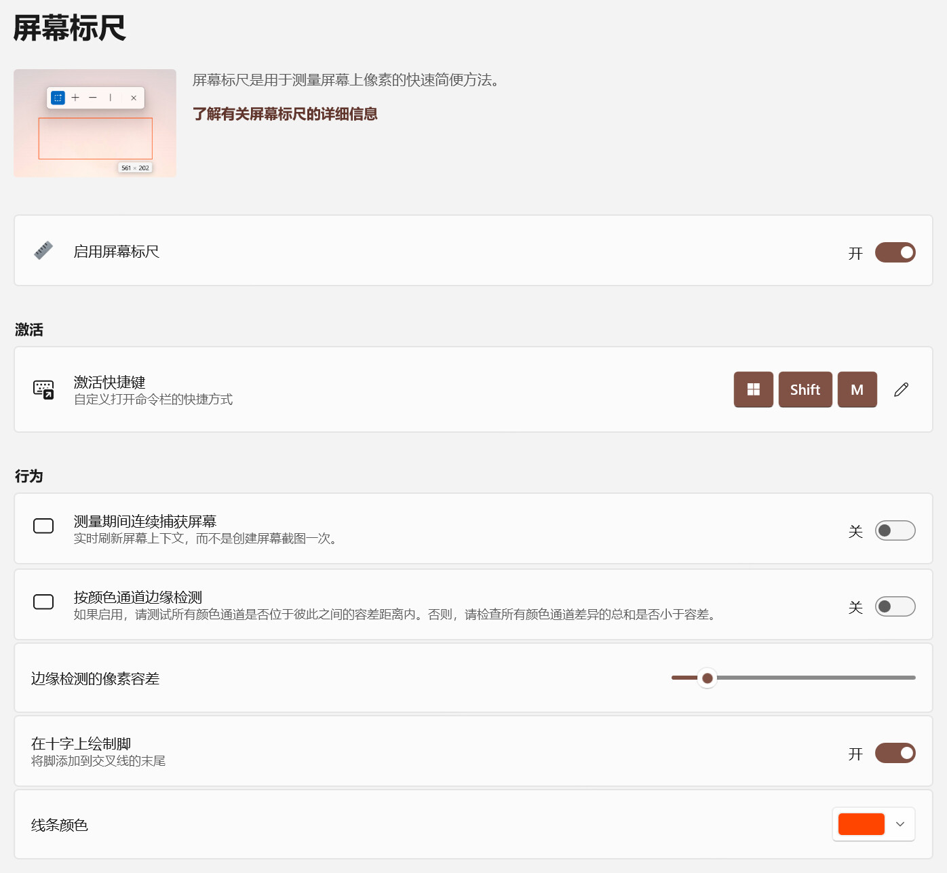The width and height of the screenshot is (947, 873).
Task: Open 了解有关屏幕标尺的详细信息 link
Action: point(285,114)
